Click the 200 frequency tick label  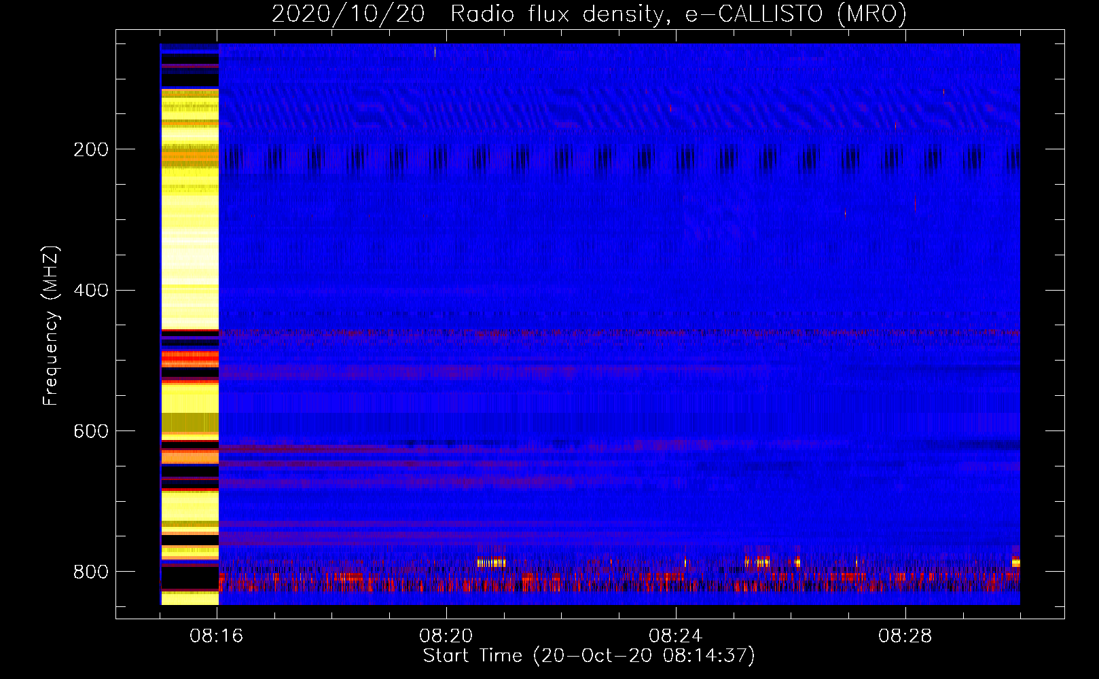click(91, 149)
